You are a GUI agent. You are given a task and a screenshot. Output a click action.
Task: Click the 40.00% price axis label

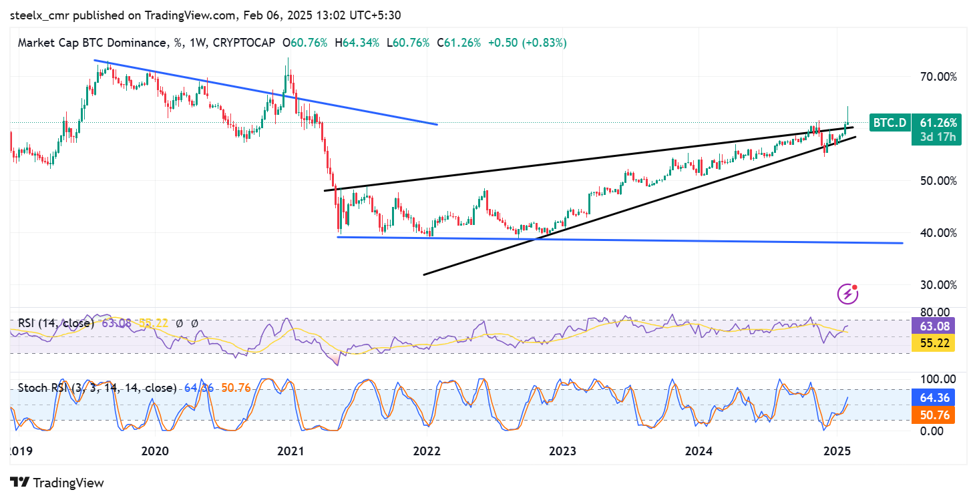point(938,233)
